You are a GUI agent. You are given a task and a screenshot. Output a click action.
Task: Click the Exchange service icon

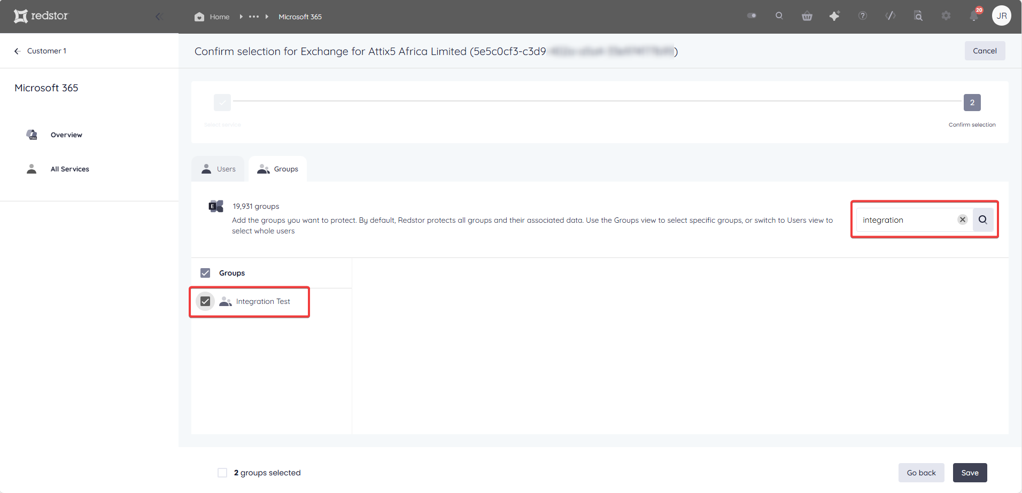click(x=216, y=206)
